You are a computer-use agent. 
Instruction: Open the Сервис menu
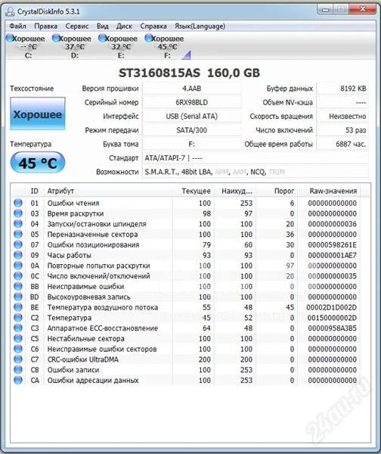[76, 26]
